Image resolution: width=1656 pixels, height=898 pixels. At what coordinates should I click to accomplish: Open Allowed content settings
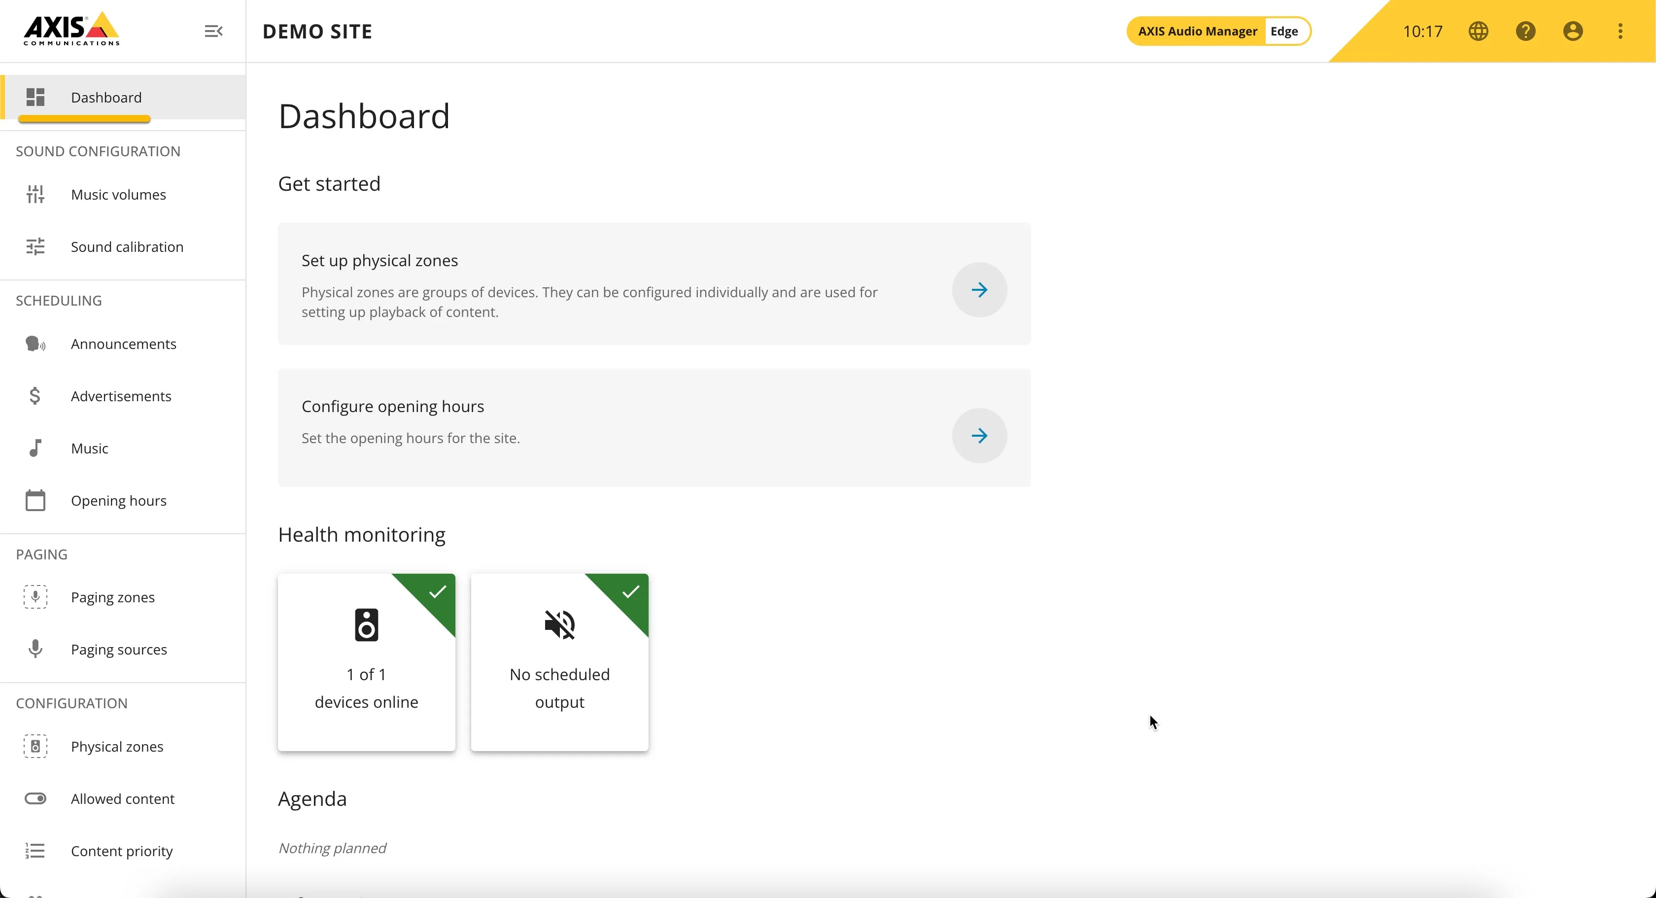coord(123,798)
